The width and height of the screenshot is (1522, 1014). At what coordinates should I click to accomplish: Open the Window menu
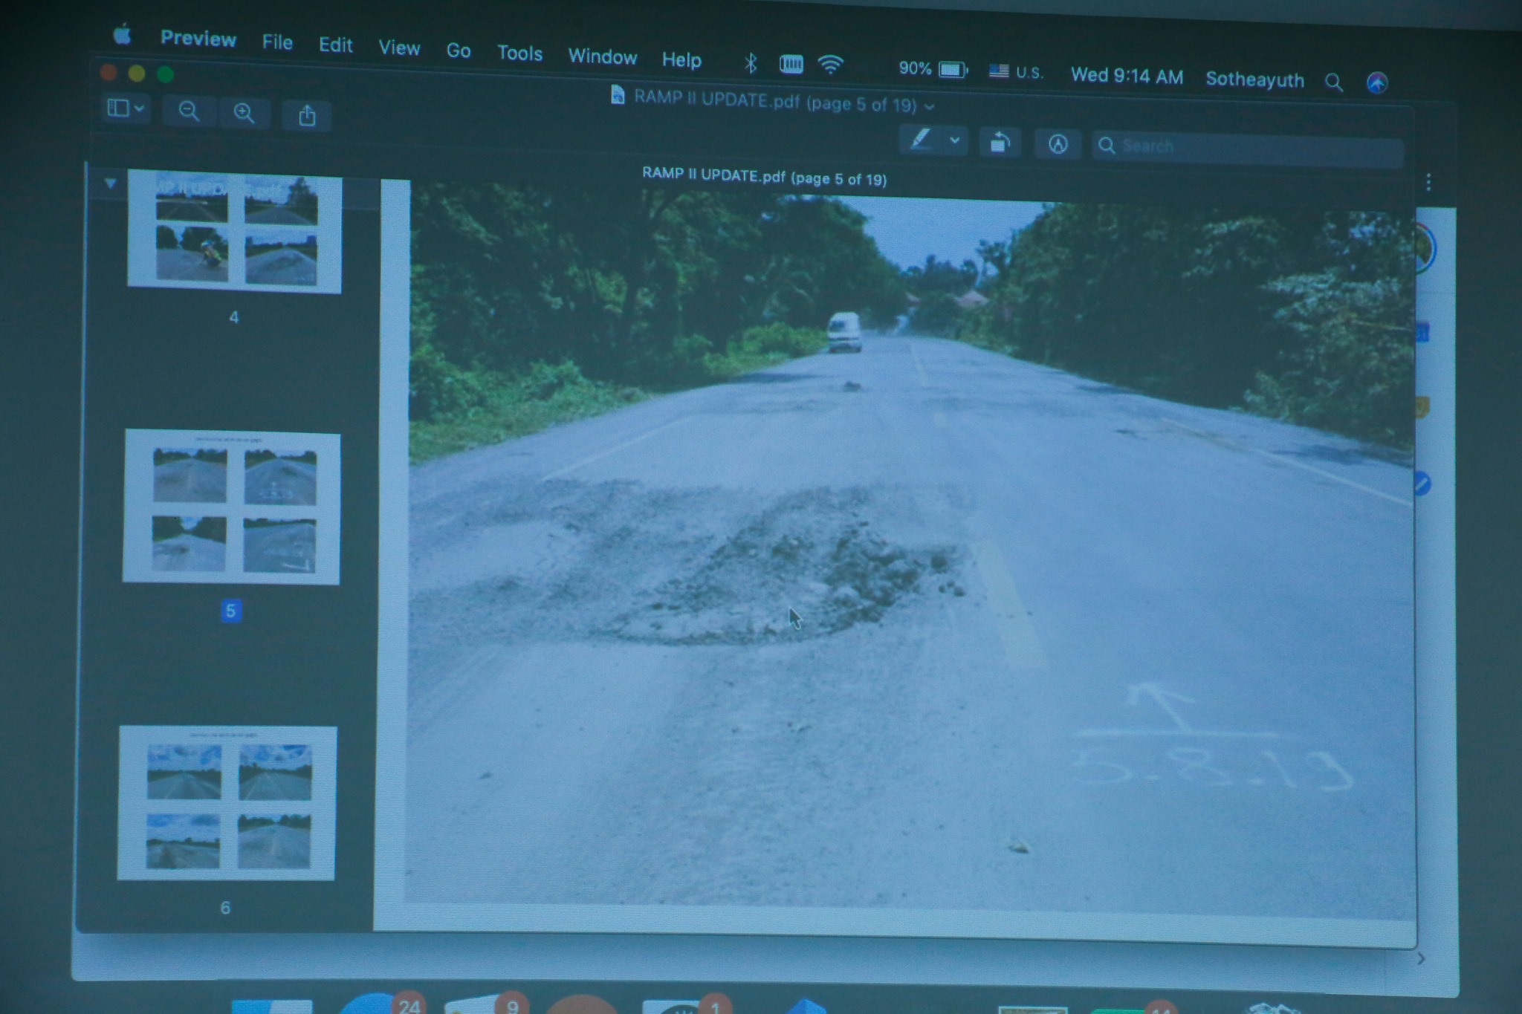click(x=603, y=56)
